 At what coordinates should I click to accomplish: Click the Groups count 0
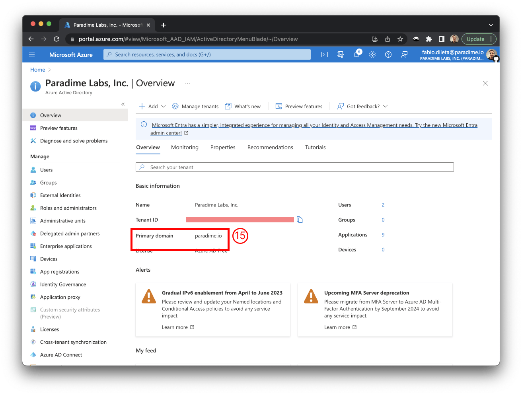pos(383,220)
